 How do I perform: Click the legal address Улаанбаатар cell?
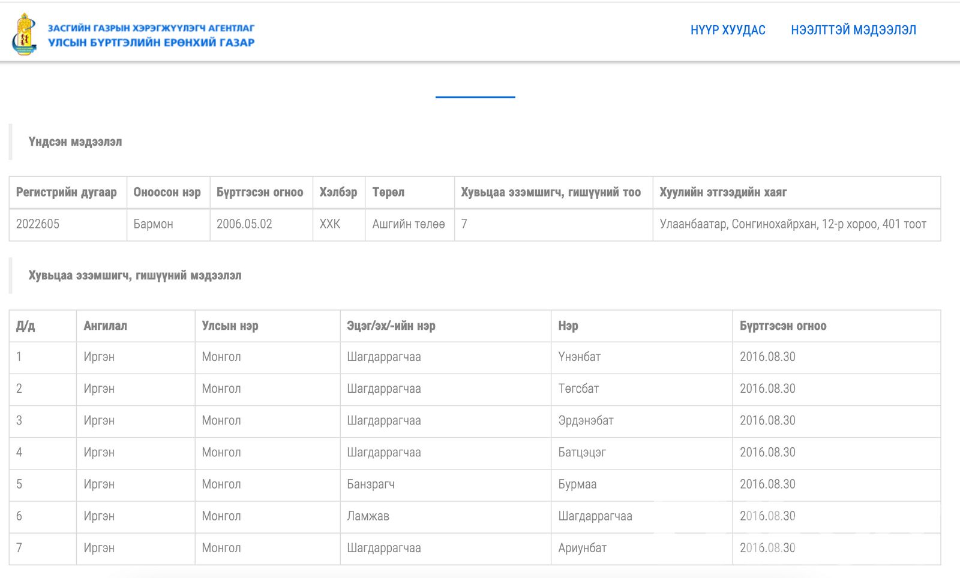click(x=793, y=224)
